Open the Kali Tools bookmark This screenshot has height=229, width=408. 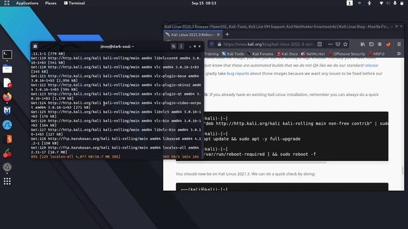[233, 53]
